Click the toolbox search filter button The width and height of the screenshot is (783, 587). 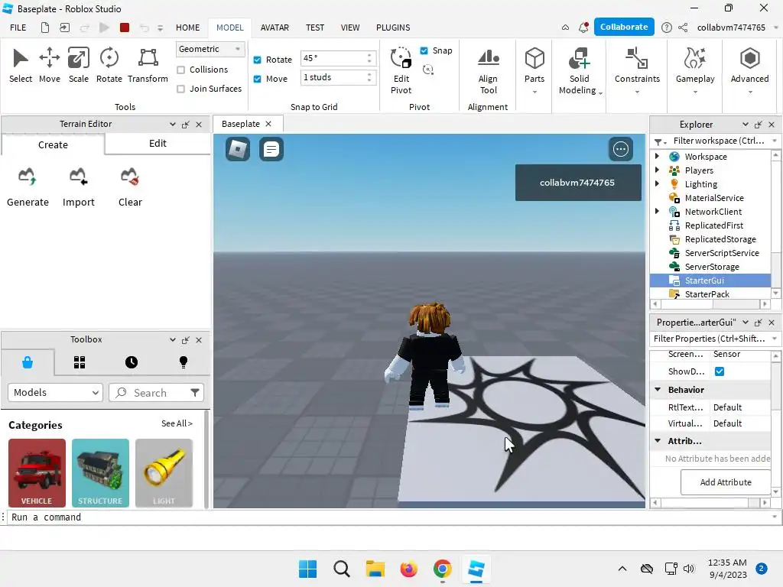pos(195,393)
